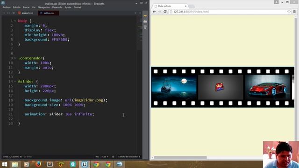Open the CSS language mode dropdown
Viewport: 299px width, 168px height.
[x=105, y=157]
